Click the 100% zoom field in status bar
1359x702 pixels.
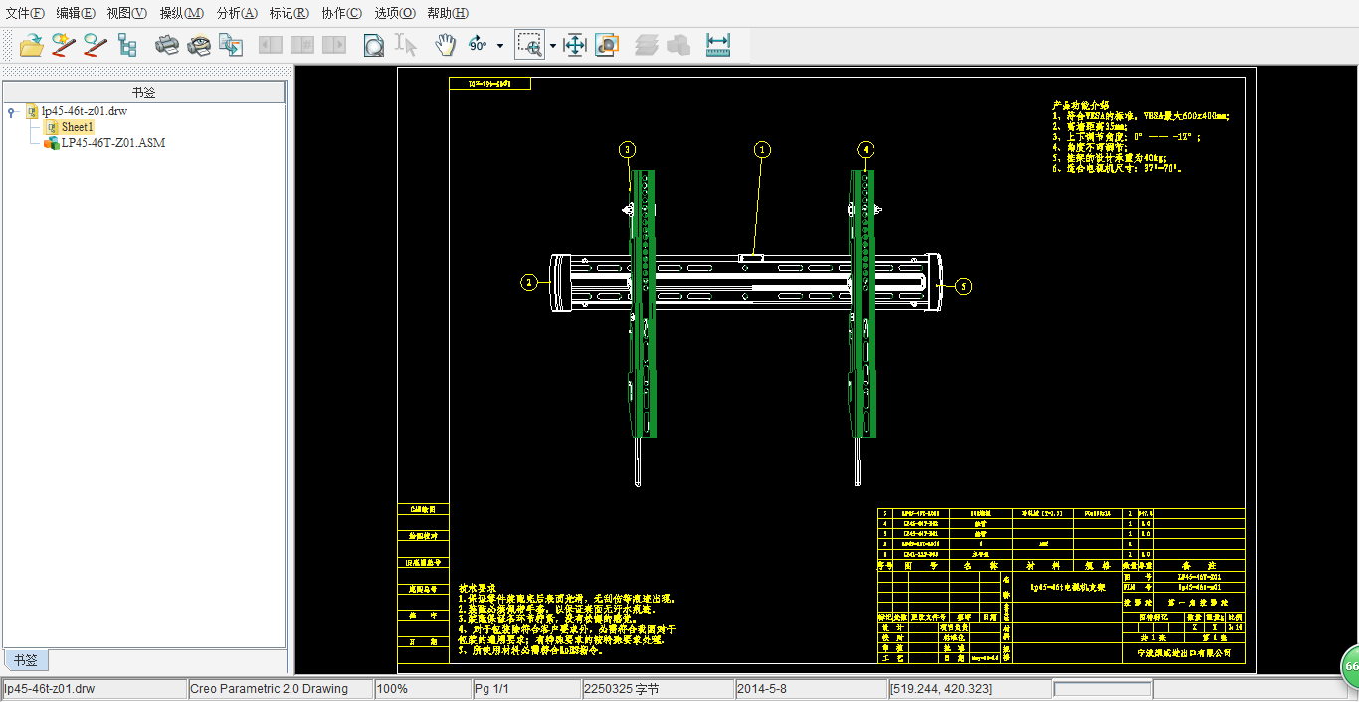click(392, 689)
